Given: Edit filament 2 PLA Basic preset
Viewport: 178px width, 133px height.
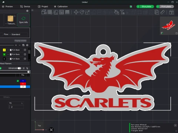Looking at the screenshot, I should (x=25, y=50).
